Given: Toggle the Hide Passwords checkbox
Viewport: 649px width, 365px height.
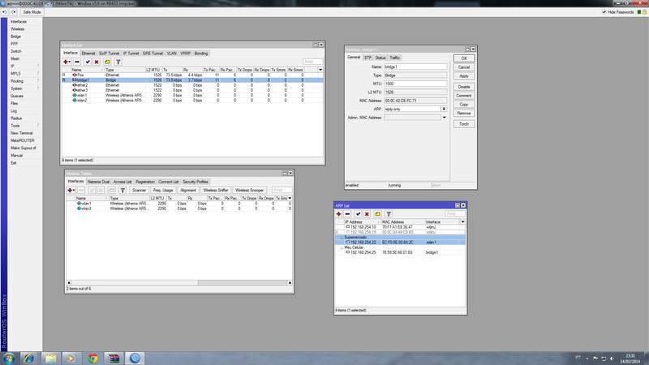Looking at the screenshot, I should point(604,12).
